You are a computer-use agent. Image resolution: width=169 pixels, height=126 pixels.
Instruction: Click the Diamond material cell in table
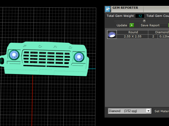(159, 32)
